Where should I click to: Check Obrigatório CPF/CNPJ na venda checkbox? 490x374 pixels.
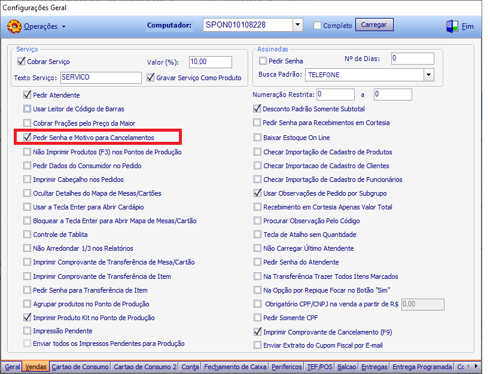tap(257, 304)
